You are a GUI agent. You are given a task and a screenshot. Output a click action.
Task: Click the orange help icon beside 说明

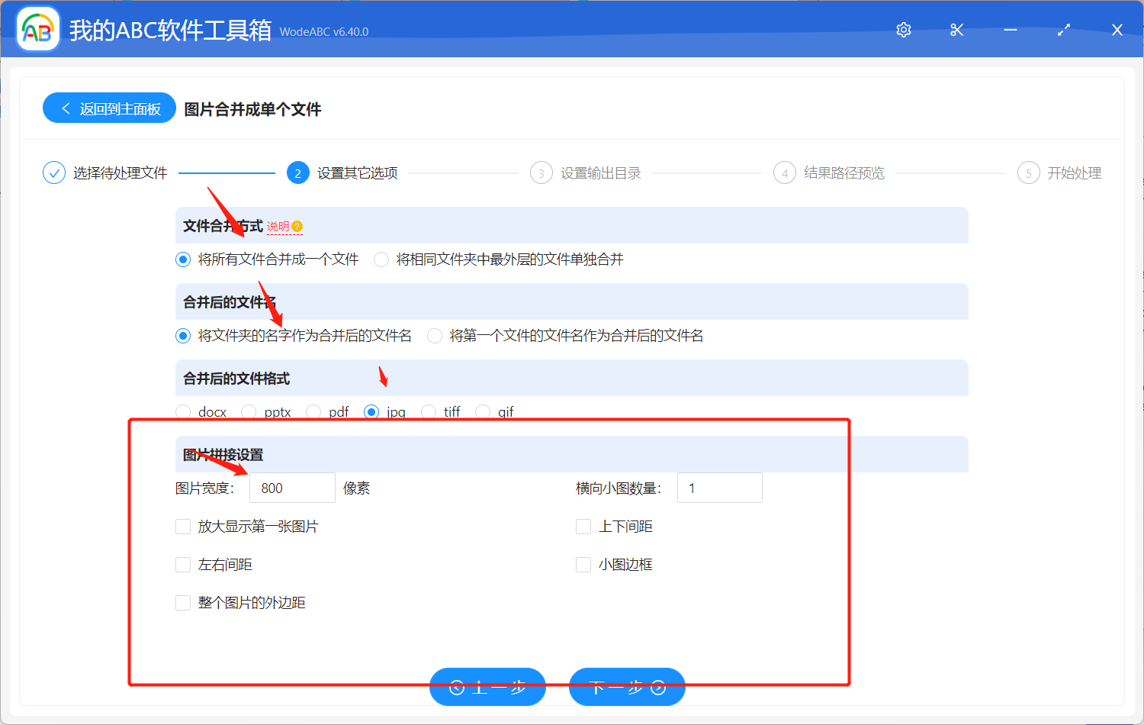(297, 227)
